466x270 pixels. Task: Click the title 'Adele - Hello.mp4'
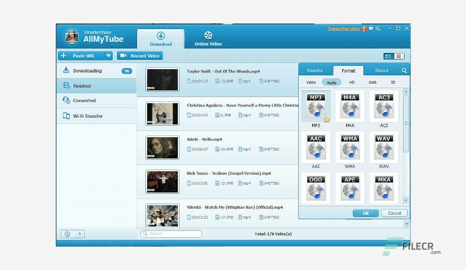[205, 139]
